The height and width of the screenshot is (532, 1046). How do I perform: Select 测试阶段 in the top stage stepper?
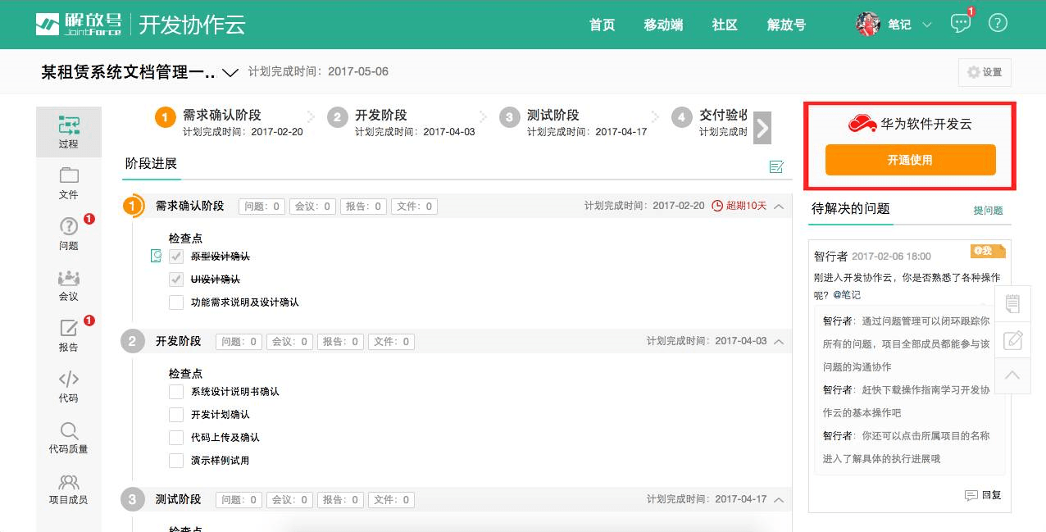click(553, 116)
